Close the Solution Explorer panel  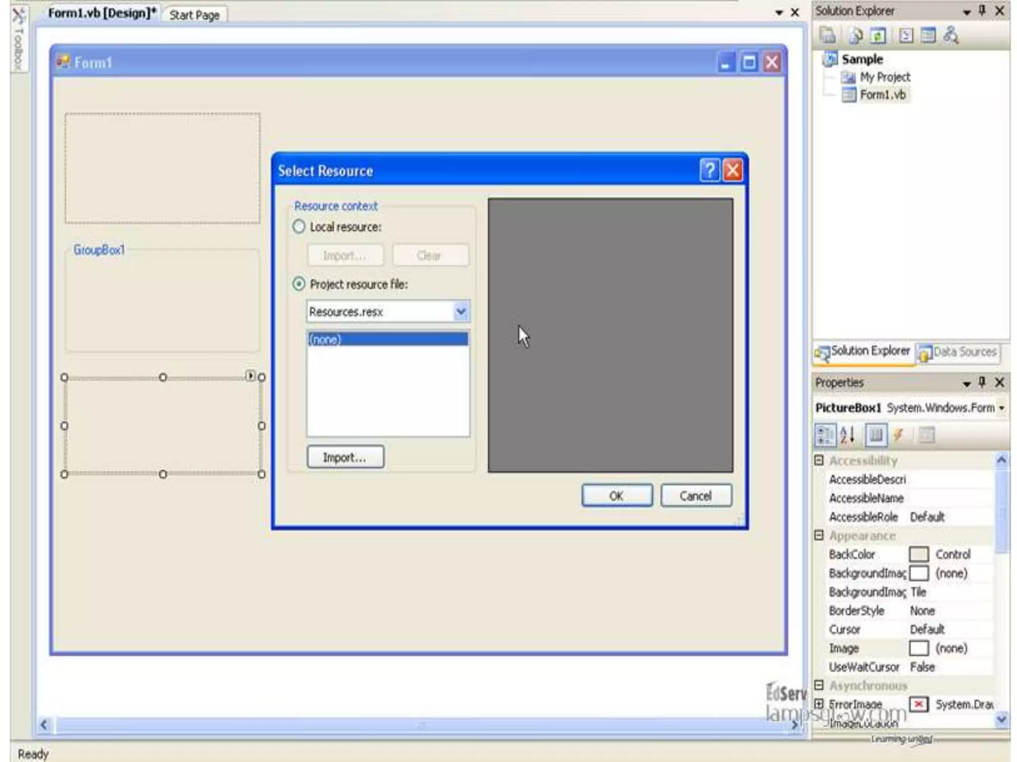tap(1000, 11)
